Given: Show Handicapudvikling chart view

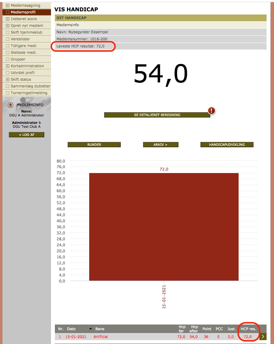Looking at the screenshot, I should 227,145.
